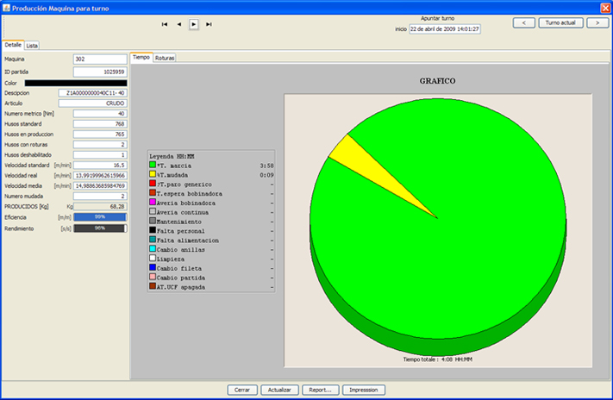Click the Rendimiento progress bar

coord(100,228)
